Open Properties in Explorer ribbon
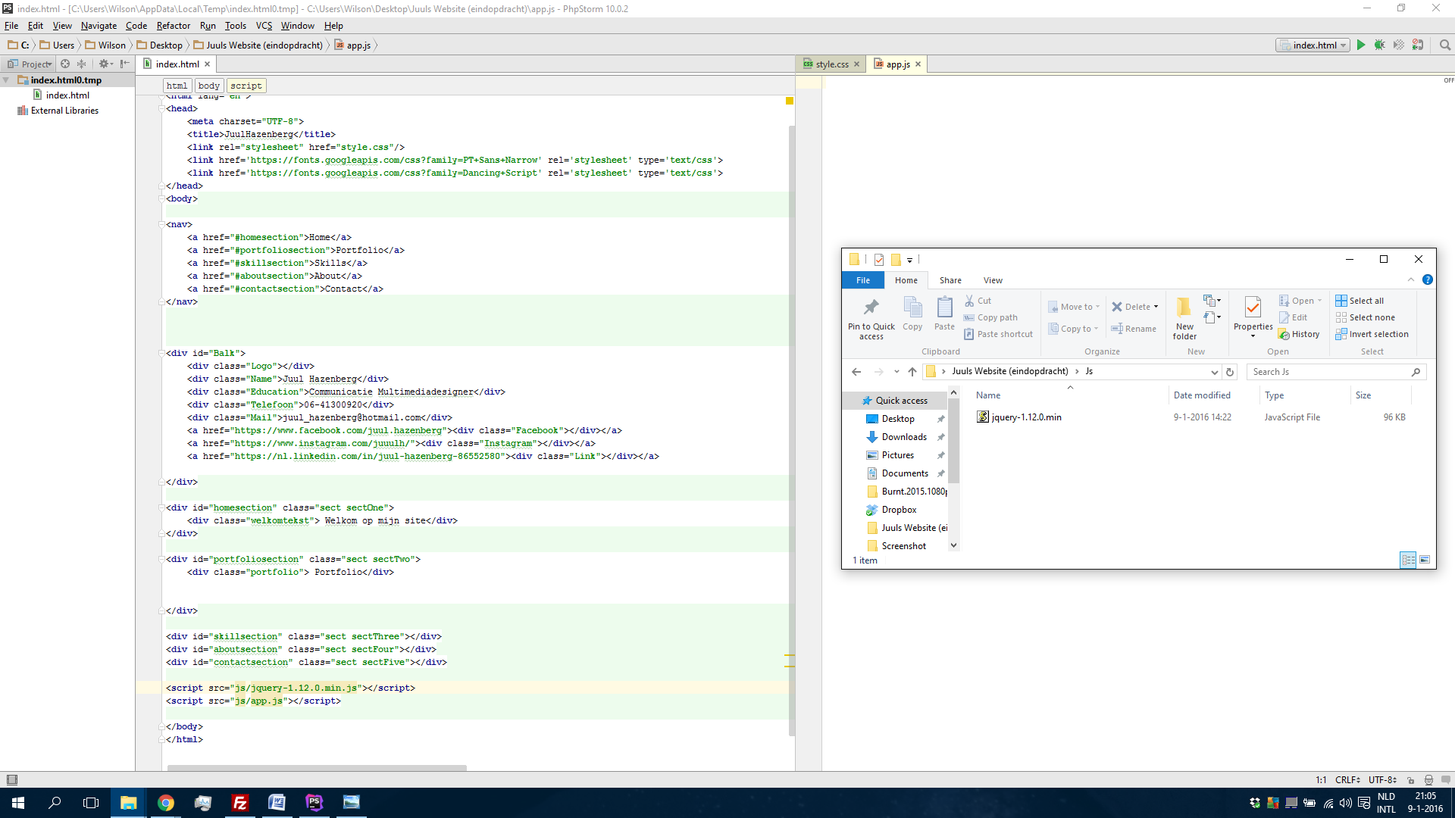Image resolution: width=1455 pixels, height=818 pixels. tap(1253, 317)
